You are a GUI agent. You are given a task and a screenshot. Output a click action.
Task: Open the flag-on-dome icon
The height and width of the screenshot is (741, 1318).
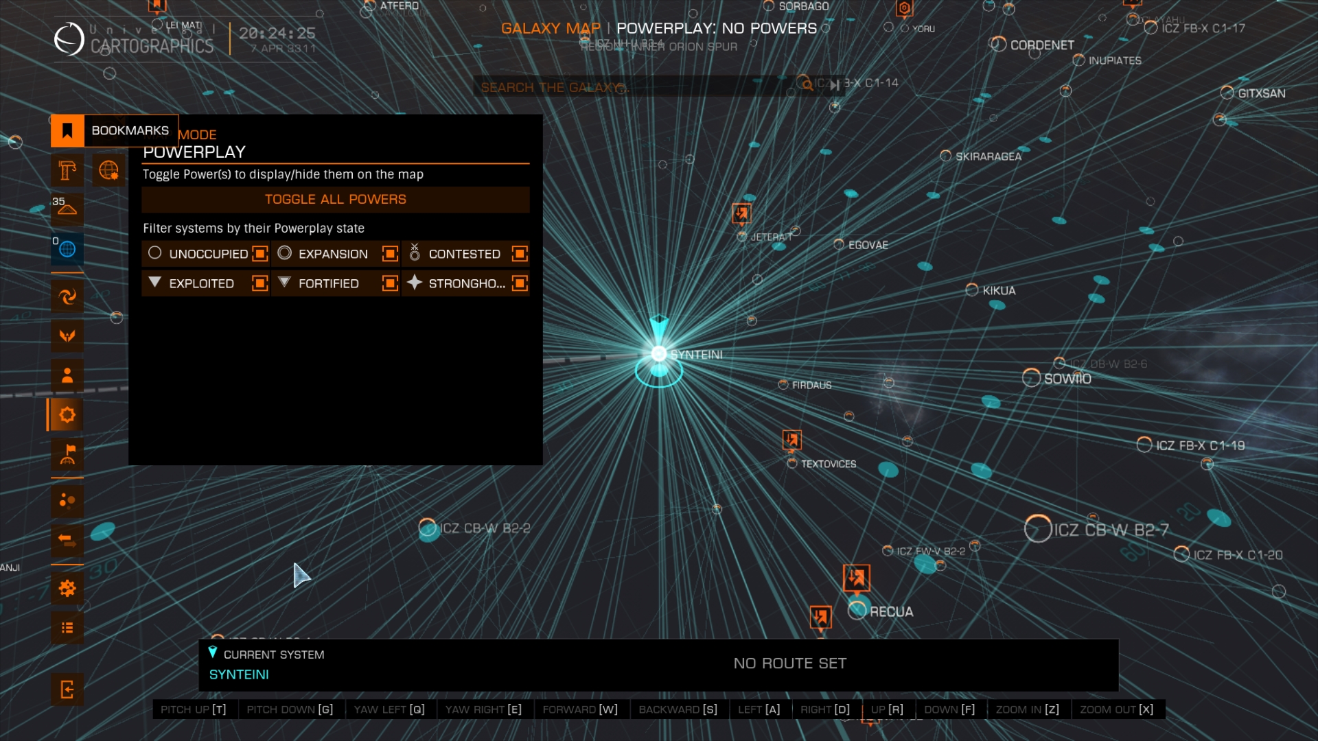pyautogui.click(x=67, y=454)
